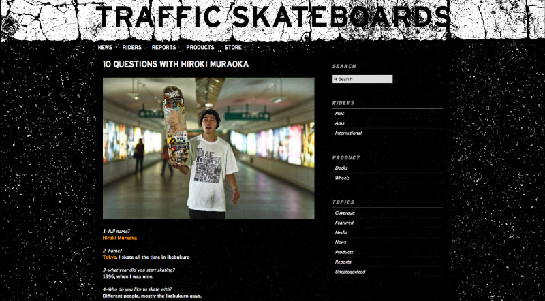Open the Featured topic
The width and height of the screenshot is (545, 301).
[x=344, y=223]
